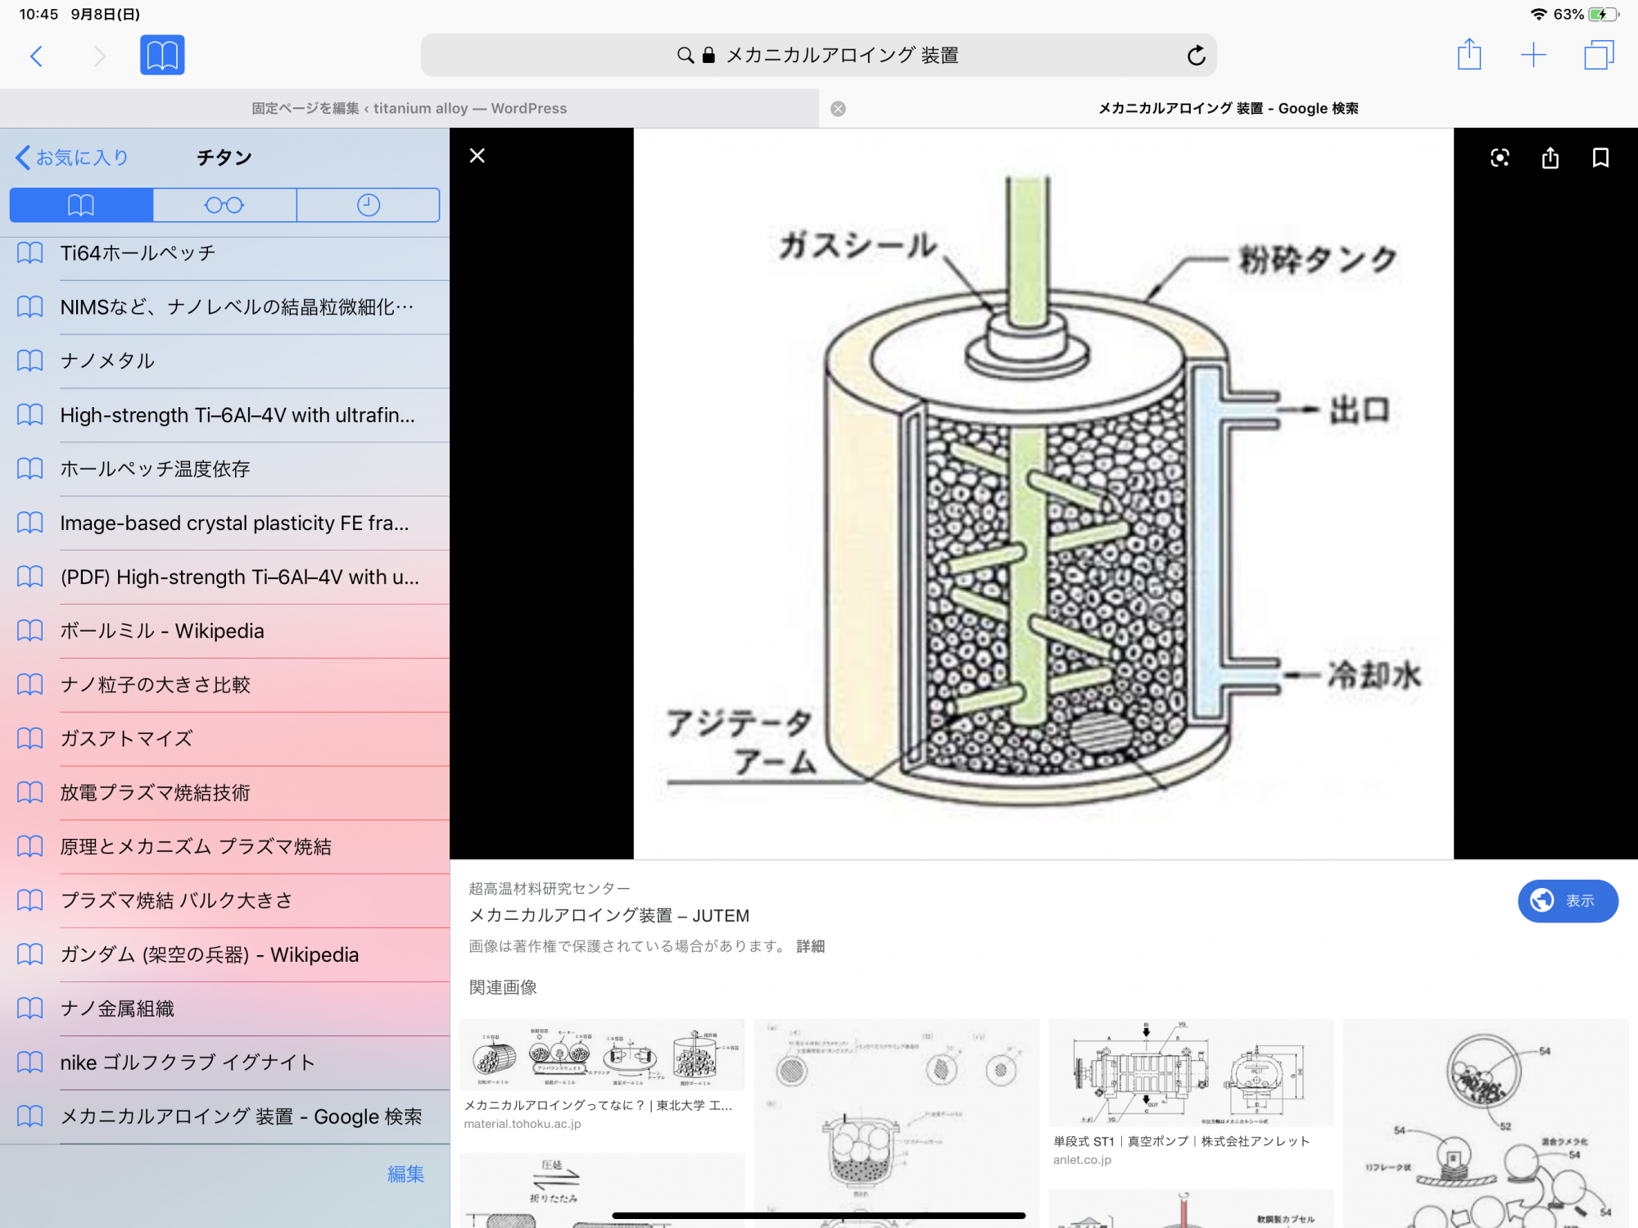This screenshot has height=1228, width=1638.
Task: Open the 超高温材料研究センター source link
Action: tap(549, 889)
